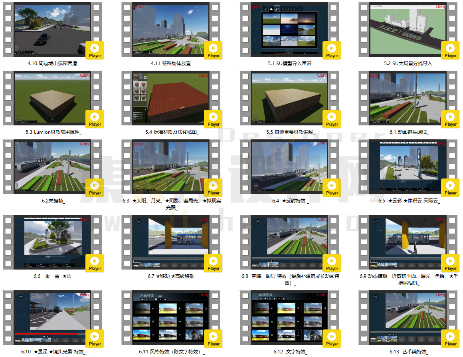The height and width of the screenshot is (357, 463).
Task: Select file name 6.6 雾 雪 雨_
Action: [x=53, y=276]
